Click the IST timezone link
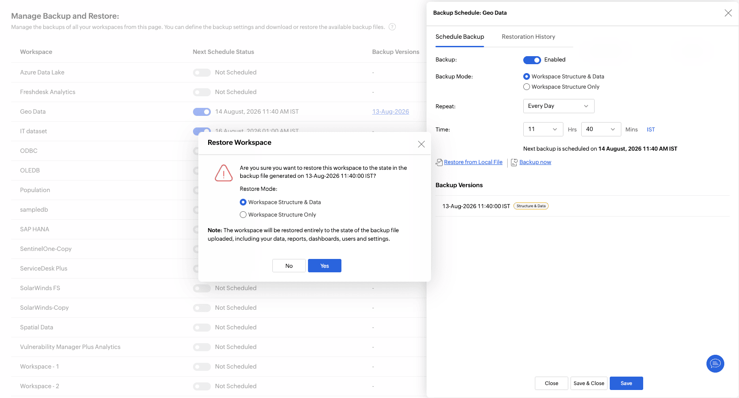739x398 pixels. point(651,130)
